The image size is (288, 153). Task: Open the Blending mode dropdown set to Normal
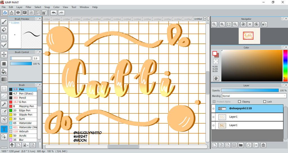[x=254, y=96]
